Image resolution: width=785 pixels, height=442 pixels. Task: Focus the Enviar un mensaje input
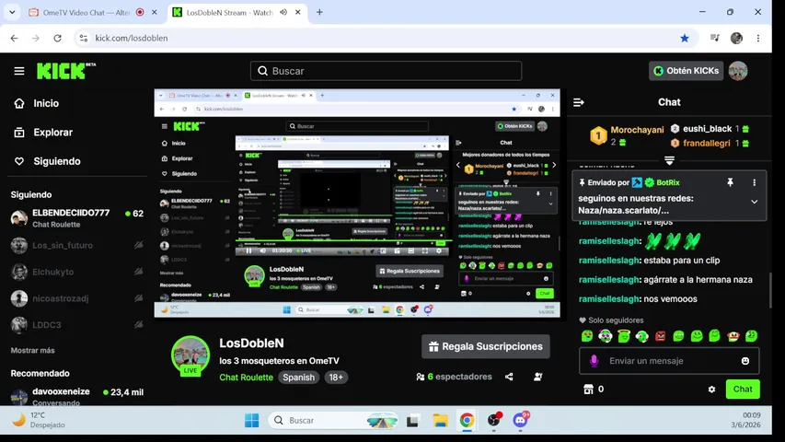pyautogui.click(x=669, y=361)
